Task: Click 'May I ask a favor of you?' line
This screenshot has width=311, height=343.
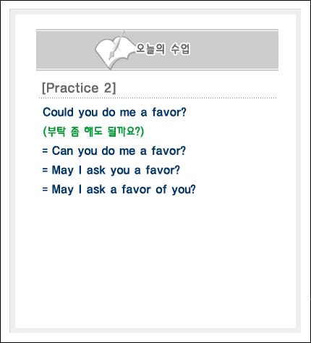Action: pyautogui.click(x=119, y=190)
